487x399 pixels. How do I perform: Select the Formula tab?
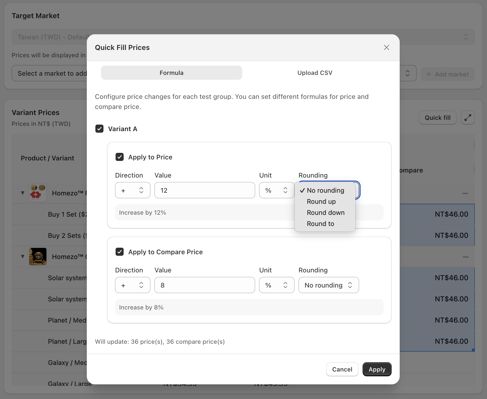[171, 73]
